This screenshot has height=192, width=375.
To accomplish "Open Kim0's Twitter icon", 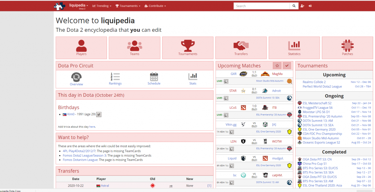I will click(99, 115).
